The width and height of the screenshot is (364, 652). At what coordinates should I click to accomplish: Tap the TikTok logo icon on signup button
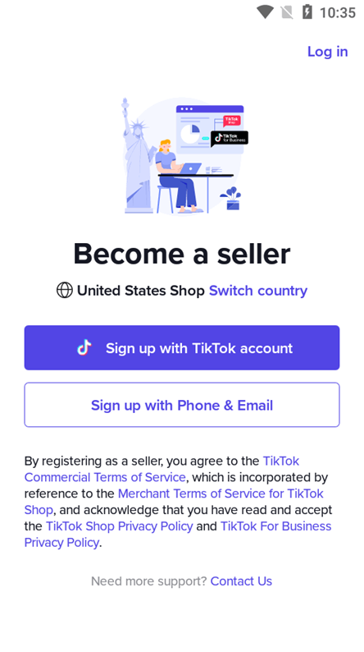pyautogui.click(x=84, y=347)
